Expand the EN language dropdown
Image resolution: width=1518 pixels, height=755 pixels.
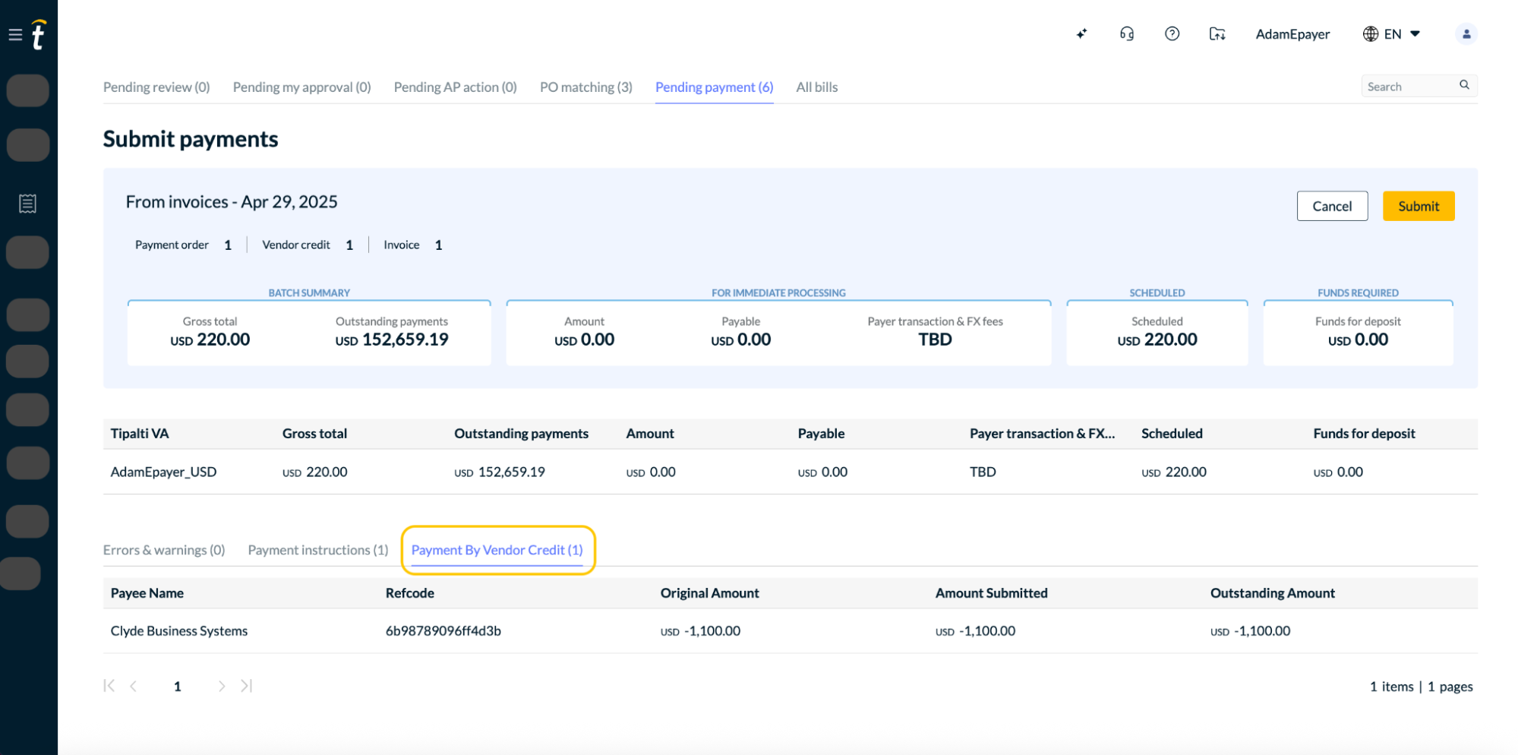point(1415,34)
